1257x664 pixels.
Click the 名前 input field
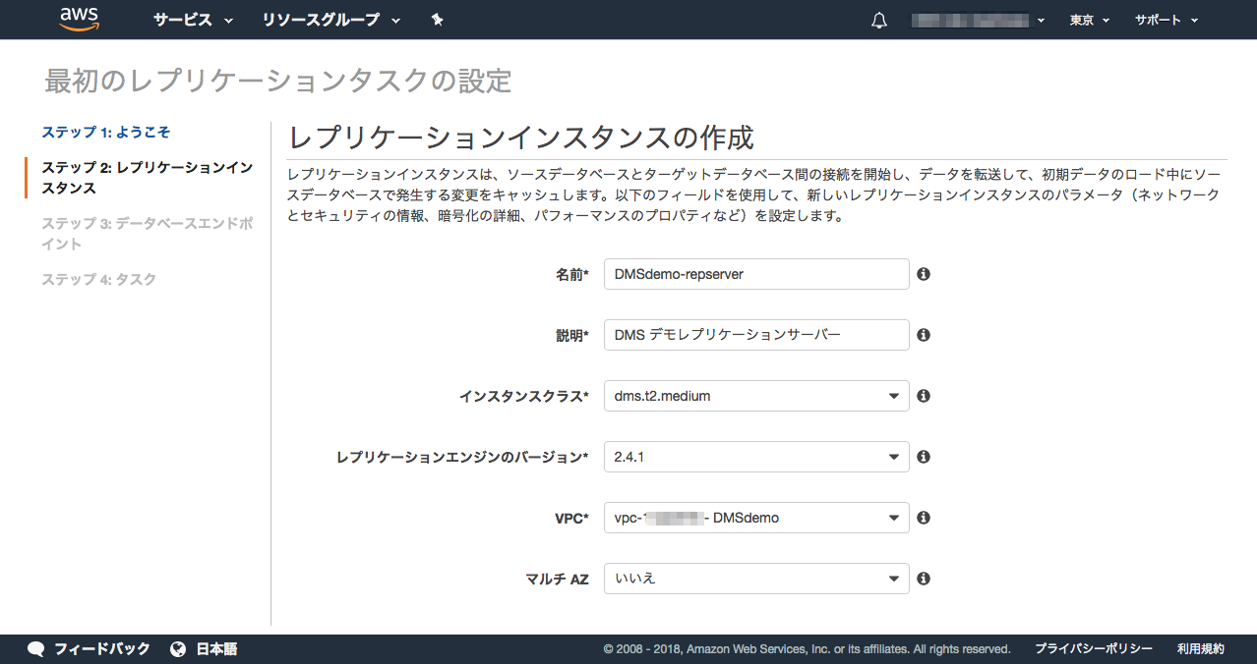755,274
